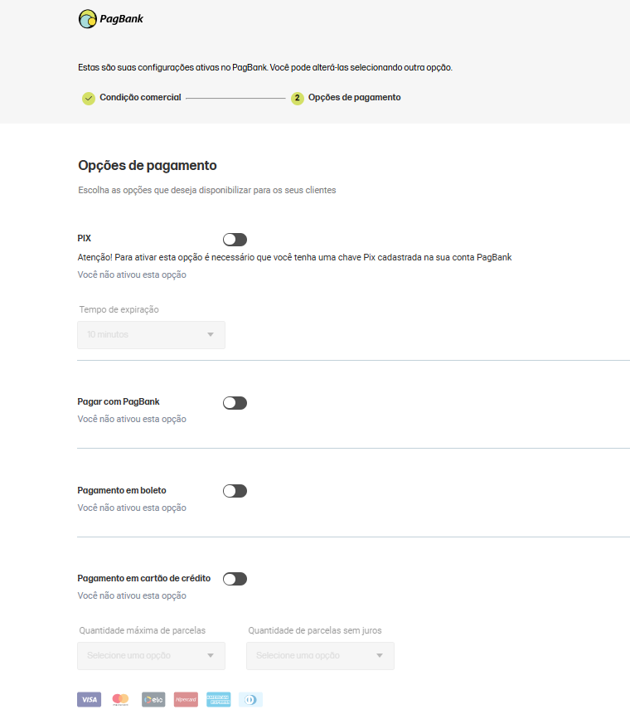The width and height of the screenshot is (630, 724).
Task: Click the Pagamento em cartão de crédito label
Action: tap(144, 578)
